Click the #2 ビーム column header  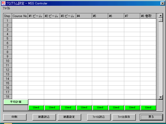(52, 16)
